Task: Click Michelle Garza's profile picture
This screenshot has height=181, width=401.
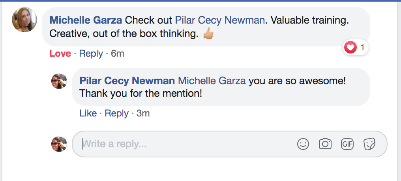Action: pyautogui.click(x=25, y=20)
